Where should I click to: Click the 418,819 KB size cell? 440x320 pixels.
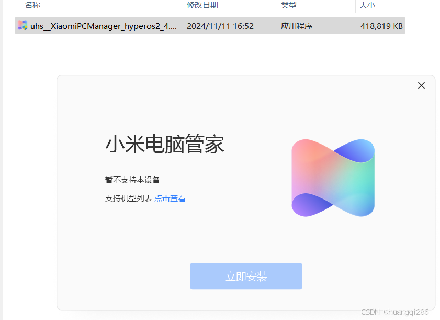click(381, 26)
